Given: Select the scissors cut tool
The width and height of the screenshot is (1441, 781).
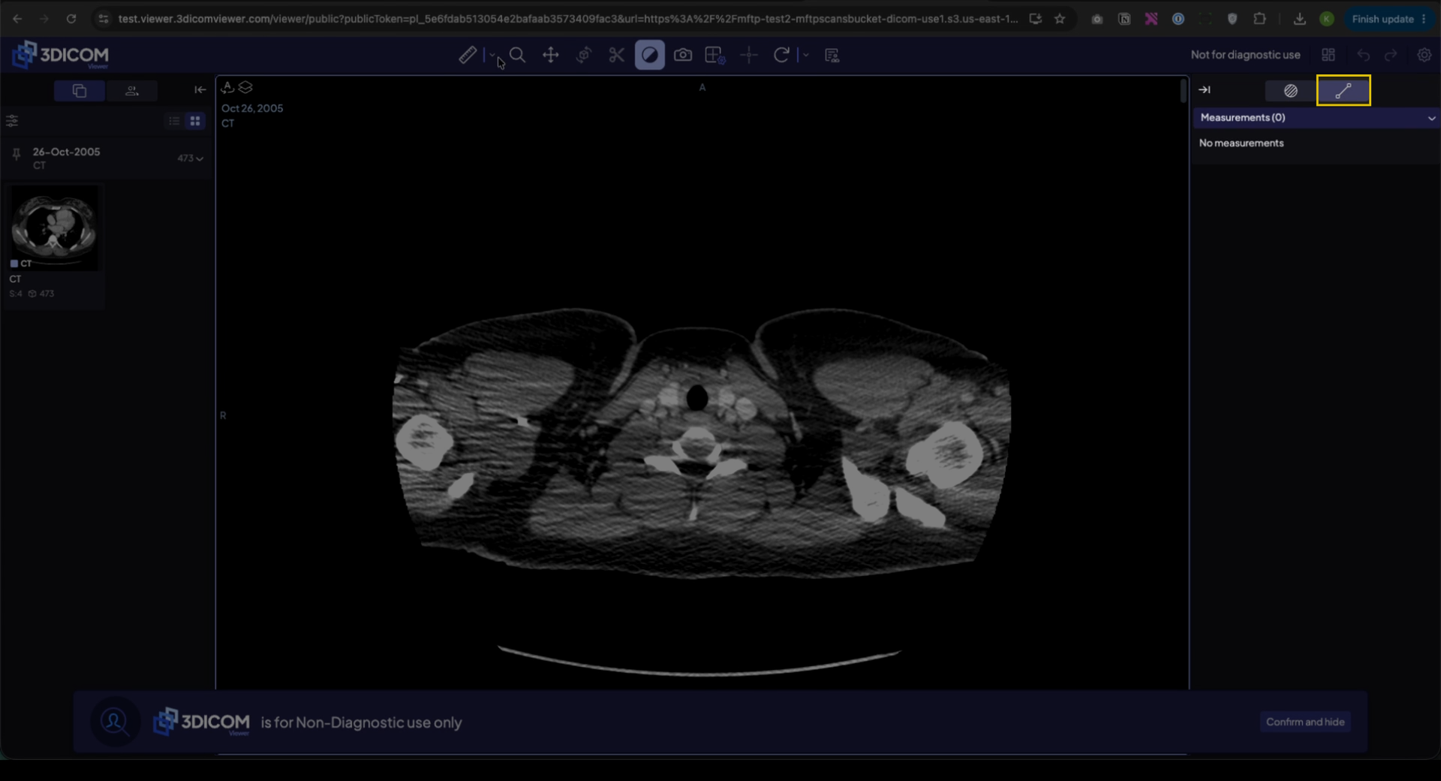Looking at the screenshot, I should (x=616, y=55).
